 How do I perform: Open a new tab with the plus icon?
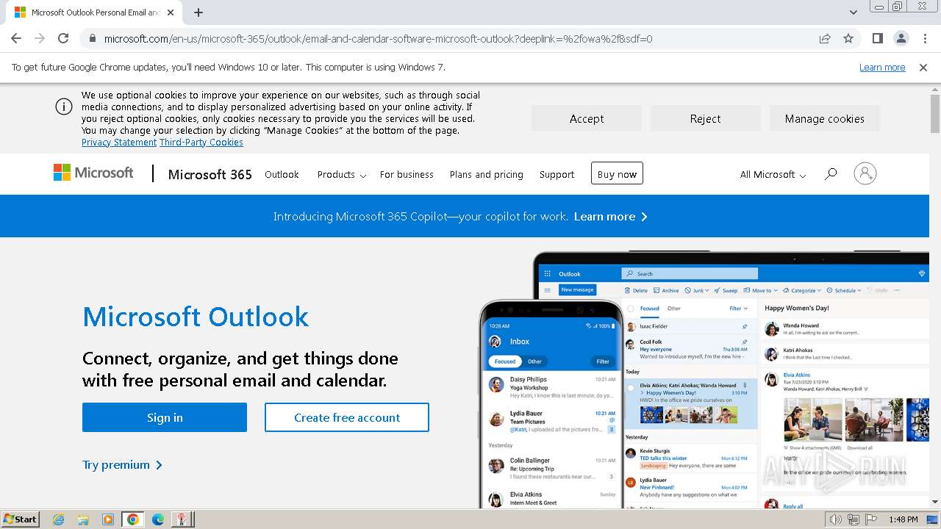[198, 12]
